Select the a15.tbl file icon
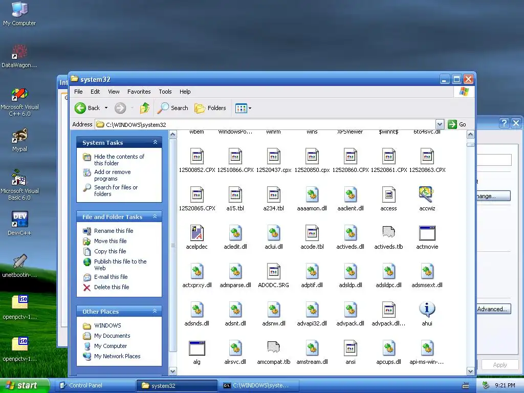This screenshot has height=393, width=524. pyautogui.click(x=235, y=195)
